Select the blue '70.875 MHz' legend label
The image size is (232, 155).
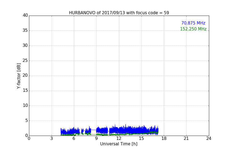[193, 23]
